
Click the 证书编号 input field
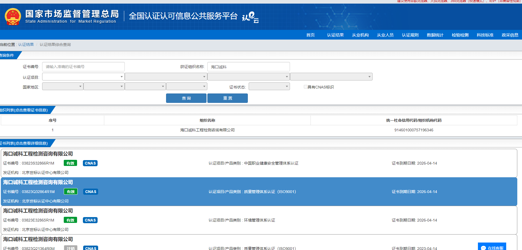[83, 67]
